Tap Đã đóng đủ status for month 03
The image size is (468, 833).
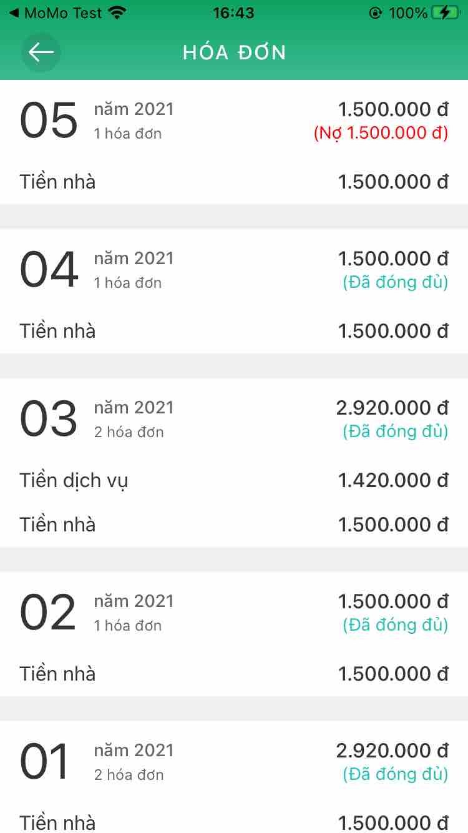tap(396, 431)
